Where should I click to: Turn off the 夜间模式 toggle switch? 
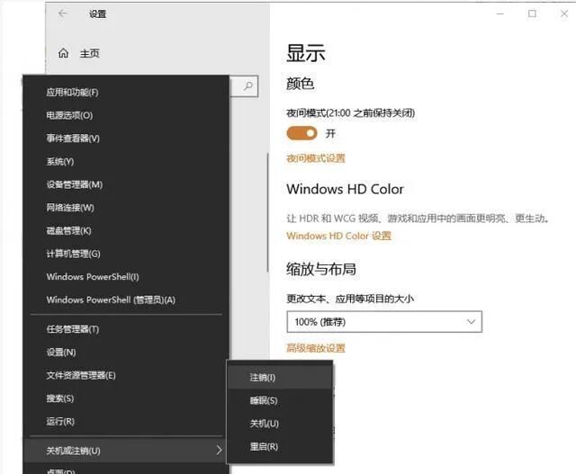pyautogui.click(x=302, y=133)
